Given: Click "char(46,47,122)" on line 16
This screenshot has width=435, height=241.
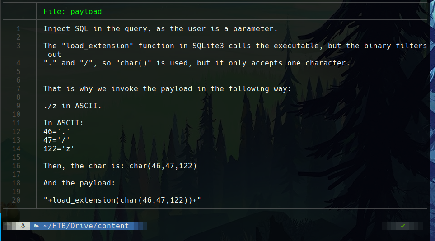Looking at the screenshot, I should point(163,166).
